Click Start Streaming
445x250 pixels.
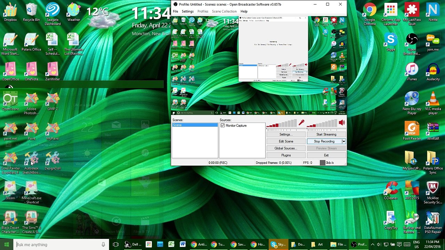[x=326, y=134]
